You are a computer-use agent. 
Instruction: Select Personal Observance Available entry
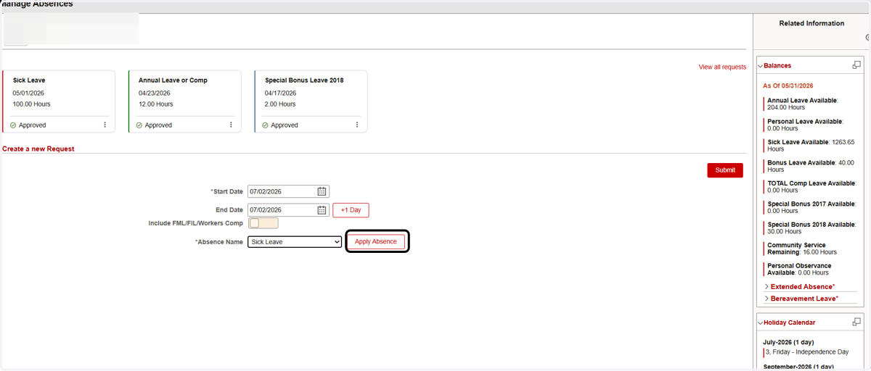(798, 270)
